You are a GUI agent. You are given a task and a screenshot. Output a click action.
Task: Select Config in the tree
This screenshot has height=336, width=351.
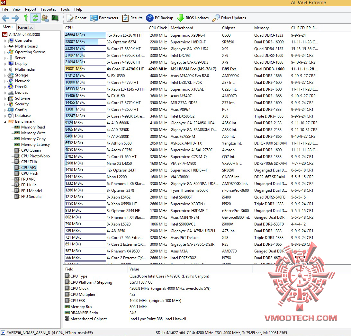tap(21, 110)
